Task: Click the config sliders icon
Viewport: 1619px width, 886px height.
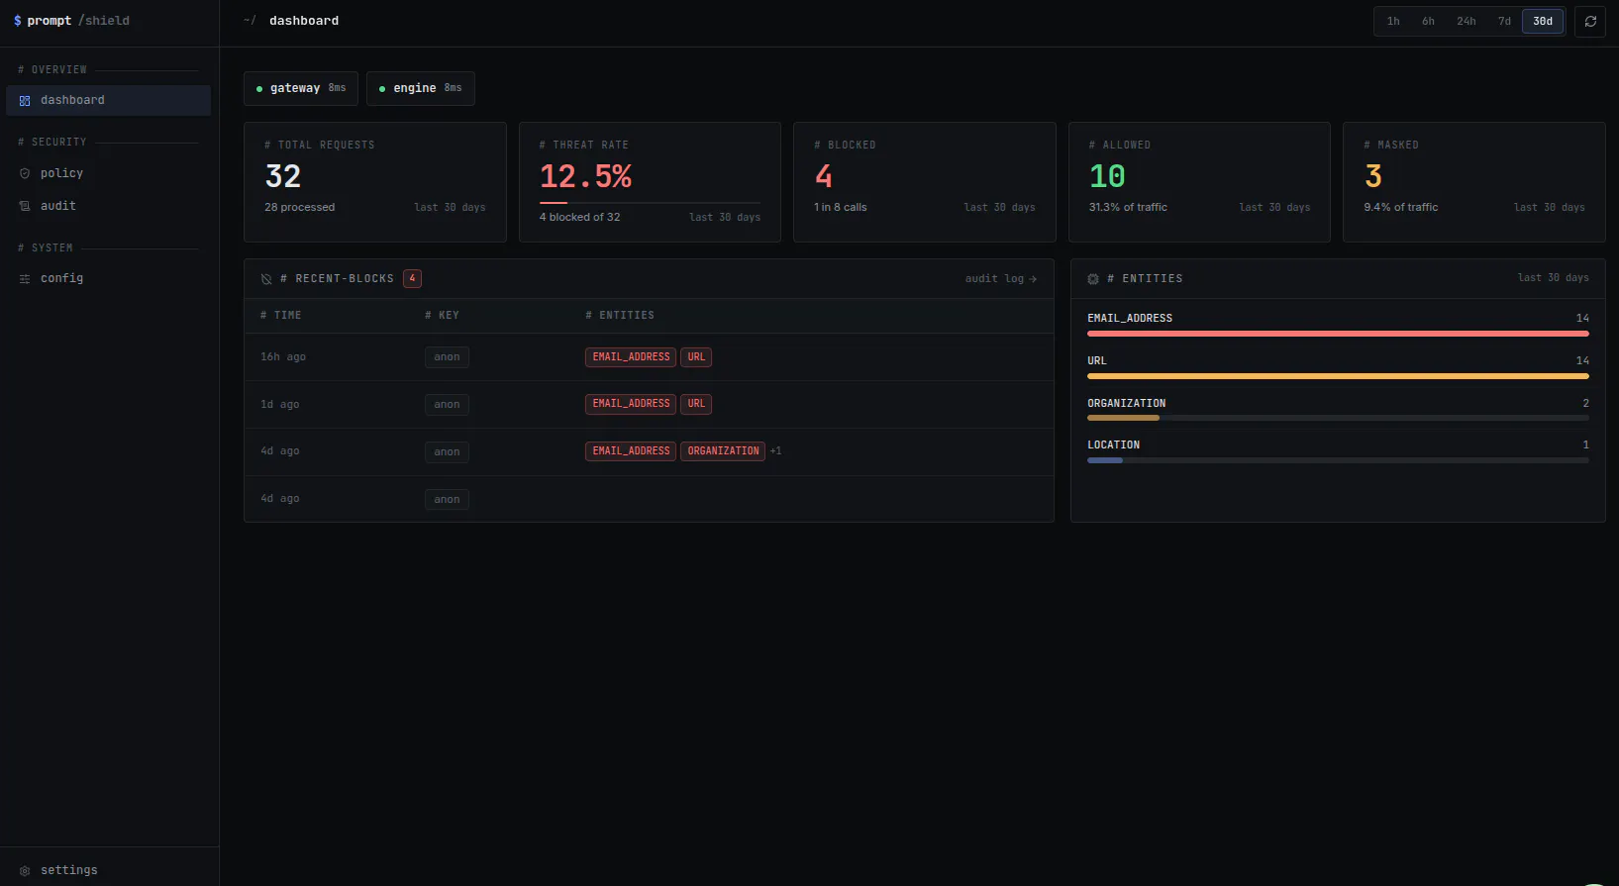Action: click(x=25, y=279)
